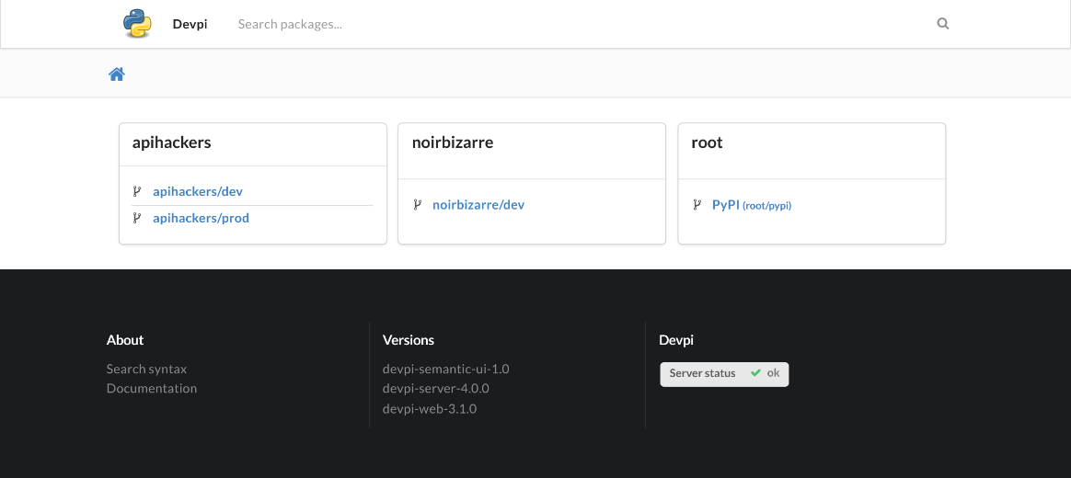The height and width of the screenshot is (478, 1071).
Task: Click the magnifier search icon
Action: click(942, 24)
